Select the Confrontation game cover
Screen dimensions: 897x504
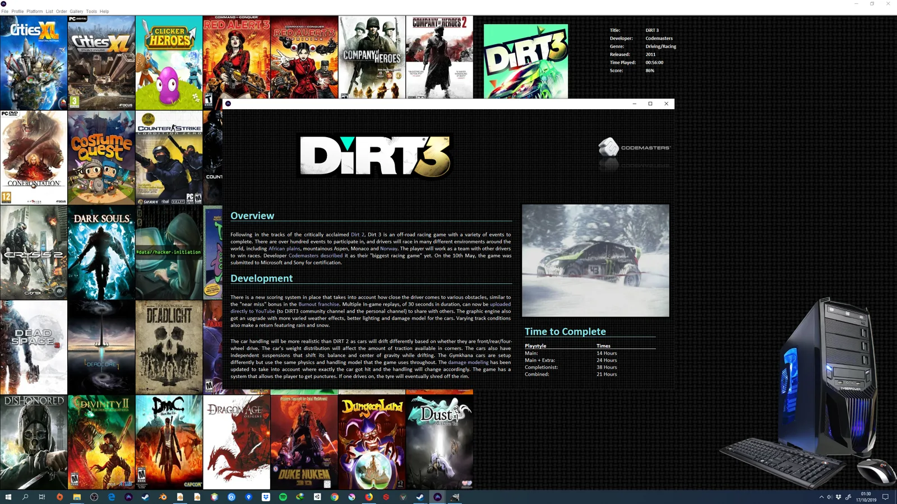34,157
